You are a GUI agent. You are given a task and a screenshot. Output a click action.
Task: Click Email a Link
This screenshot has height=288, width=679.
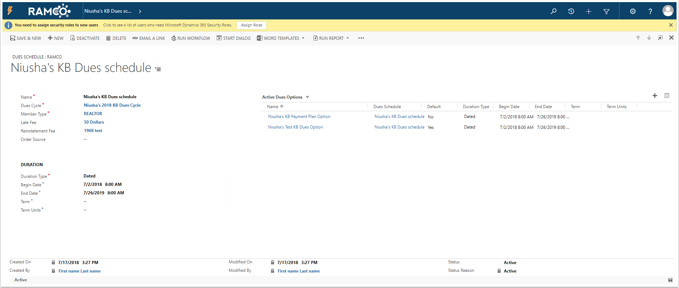[x=149, y=38]
